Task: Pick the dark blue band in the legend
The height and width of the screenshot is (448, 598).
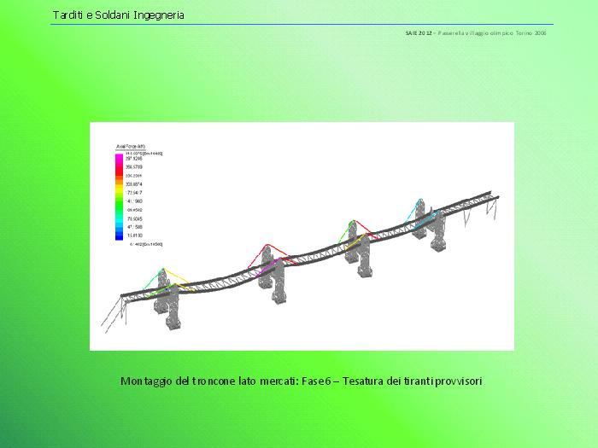Action: (x=120, y=234)
